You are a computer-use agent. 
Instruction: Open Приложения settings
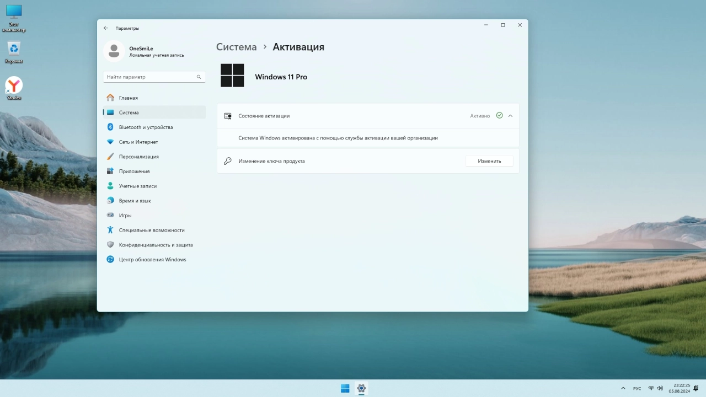click(x=154, y=171)
